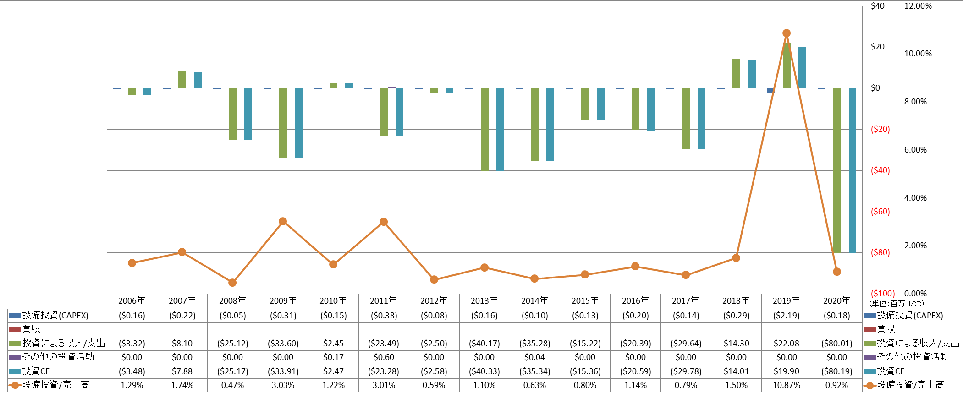The height and width of the screenshot is (393, 963).
Task: Click the teal 2009年 投資CF bar
Action: (298, 123)
